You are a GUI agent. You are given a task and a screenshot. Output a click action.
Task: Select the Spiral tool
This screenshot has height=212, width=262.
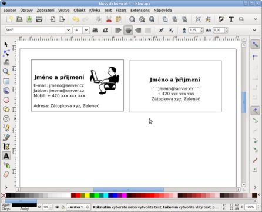(x=6, y=118)
